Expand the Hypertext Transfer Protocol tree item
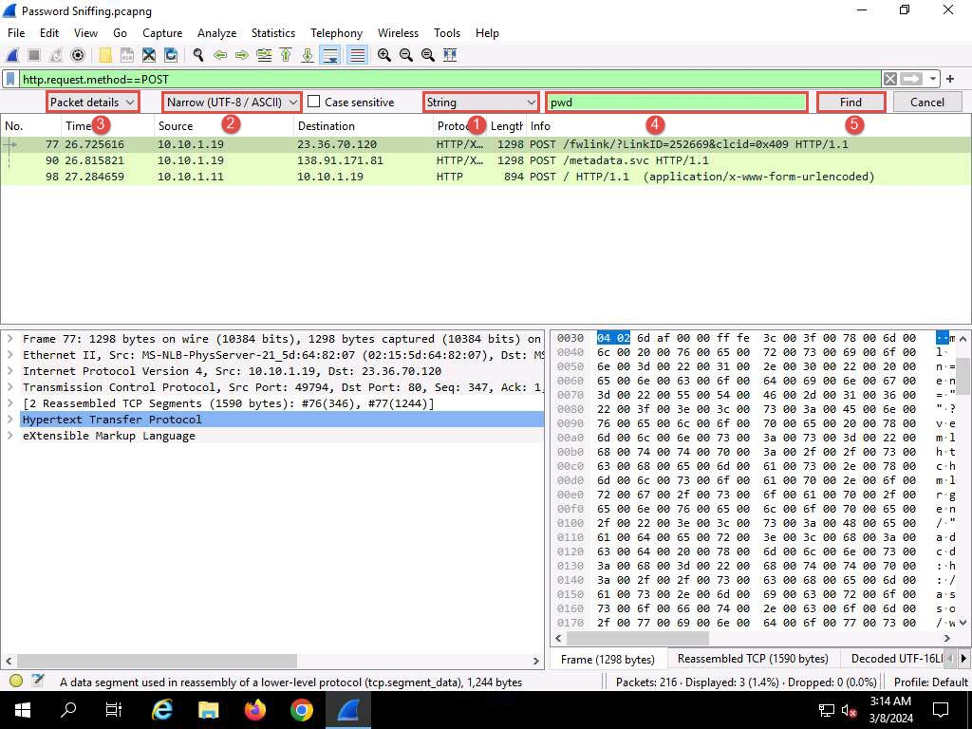 [x=10, y=420]
